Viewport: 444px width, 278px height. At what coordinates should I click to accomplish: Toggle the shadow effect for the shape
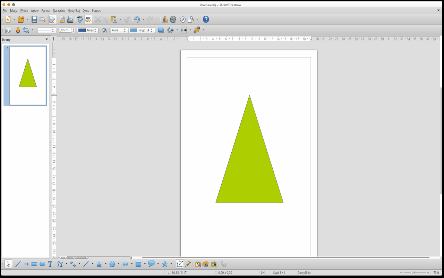pos(161,30)
